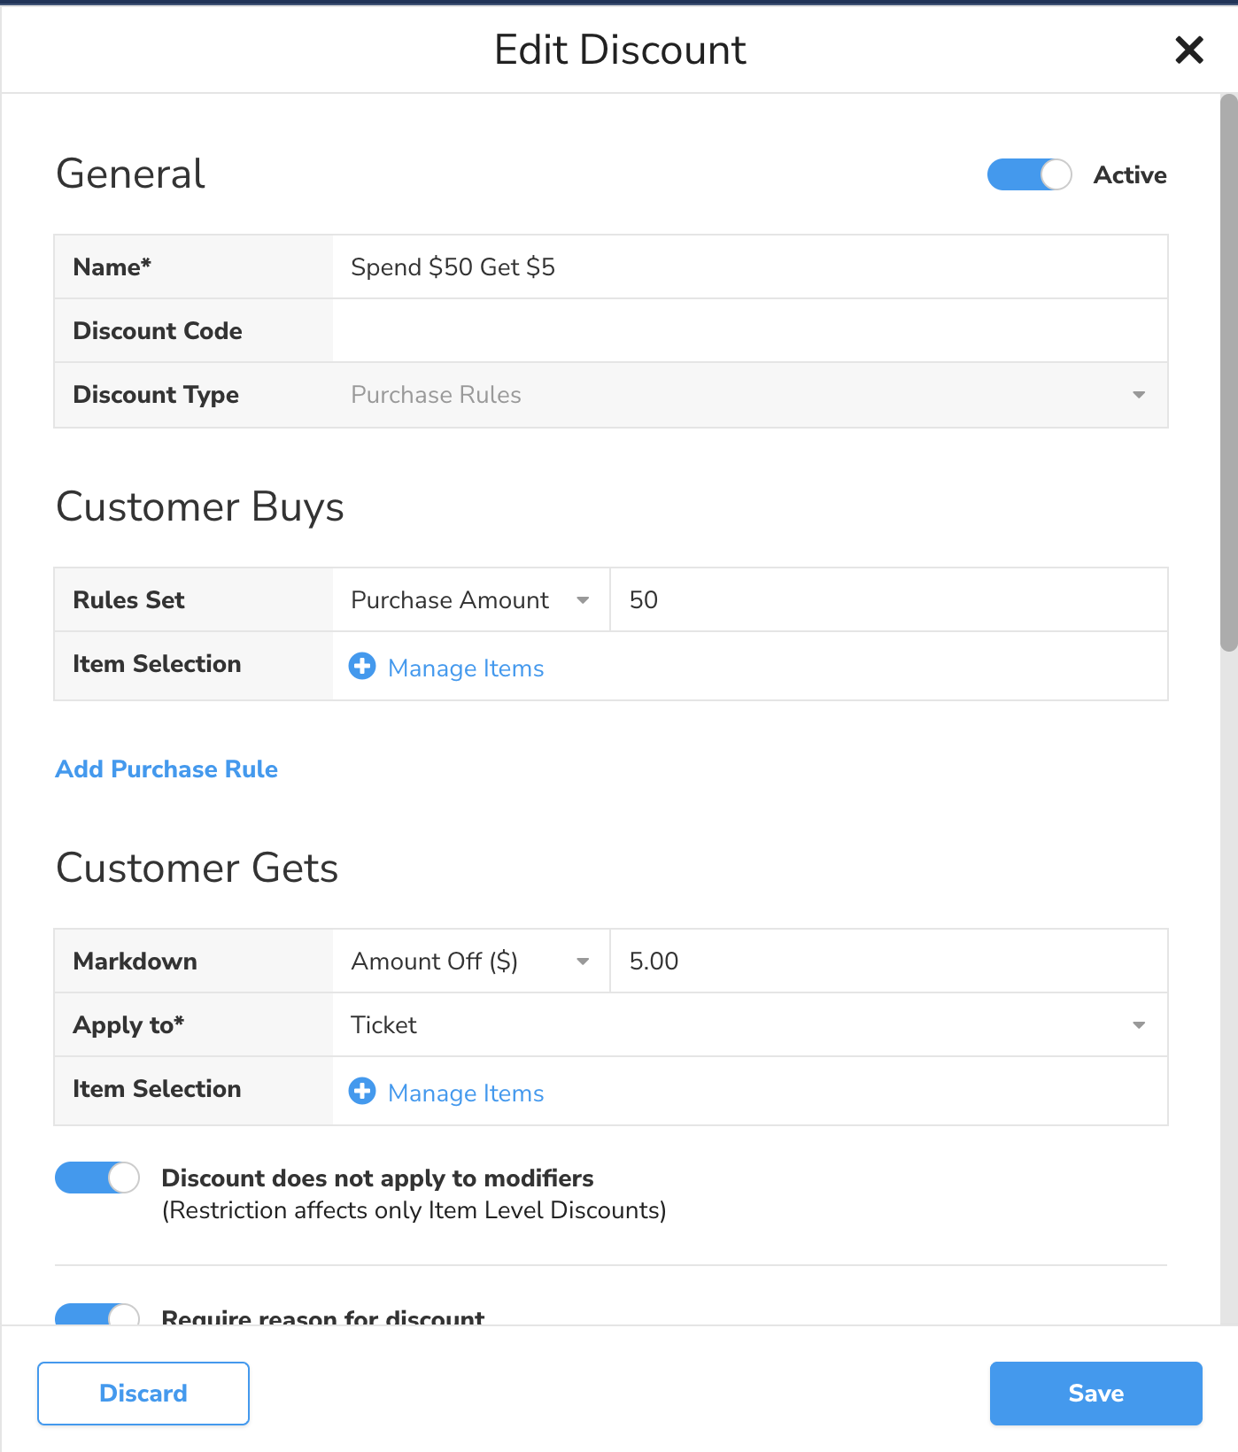Click the Name field with Spend $50 Get $5
Viewport: 1238px width, 1452px height.
coord(749,267)
